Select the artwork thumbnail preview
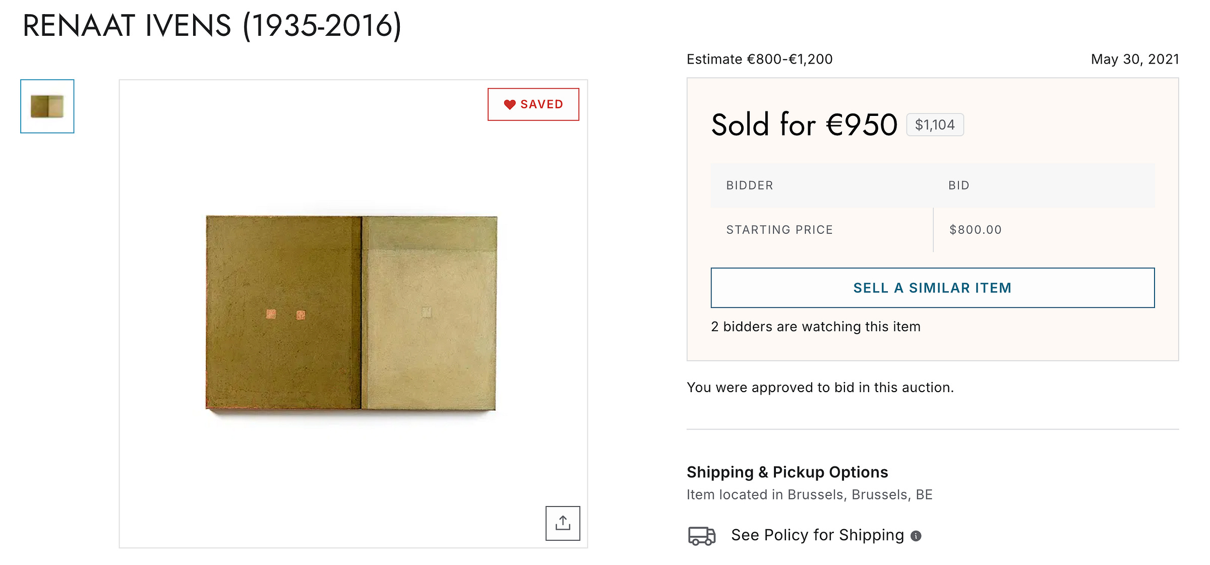The height and width of the screenshot is (565, 1210). (47, 106)
